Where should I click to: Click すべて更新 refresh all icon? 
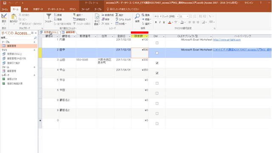[97, 20]
